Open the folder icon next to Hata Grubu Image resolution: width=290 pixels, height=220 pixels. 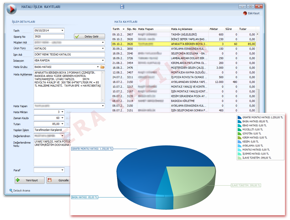click(102, 67)
